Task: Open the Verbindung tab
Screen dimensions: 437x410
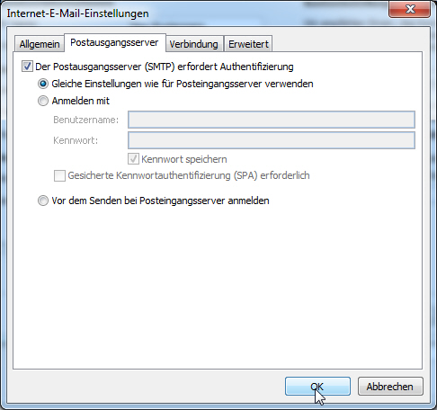Action: point(193,44)
